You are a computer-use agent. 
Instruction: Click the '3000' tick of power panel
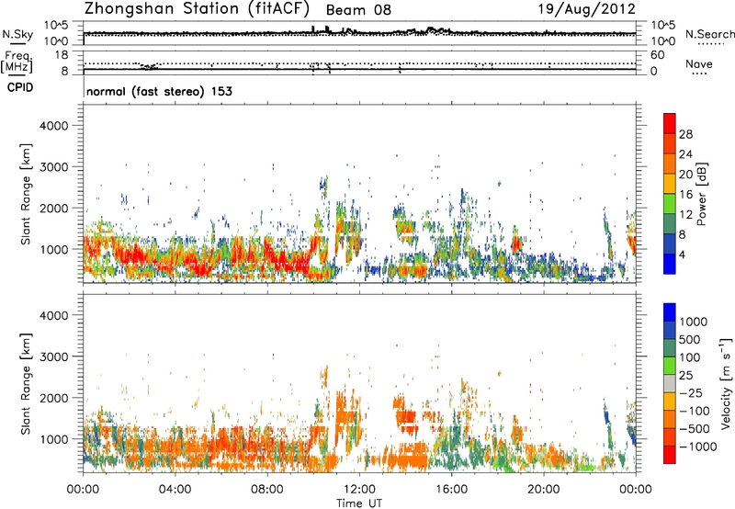click(x=54, y=167)
